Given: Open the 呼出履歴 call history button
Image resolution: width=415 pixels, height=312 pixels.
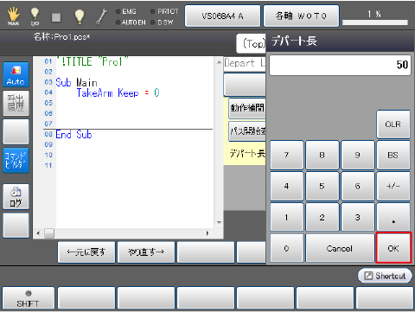Looking at the screenshot, I should 16,103.
